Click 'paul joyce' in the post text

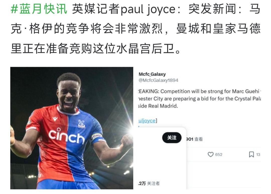[148, 9]
